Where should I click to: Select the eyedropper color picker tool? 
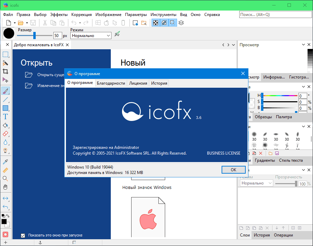point(5,162)
